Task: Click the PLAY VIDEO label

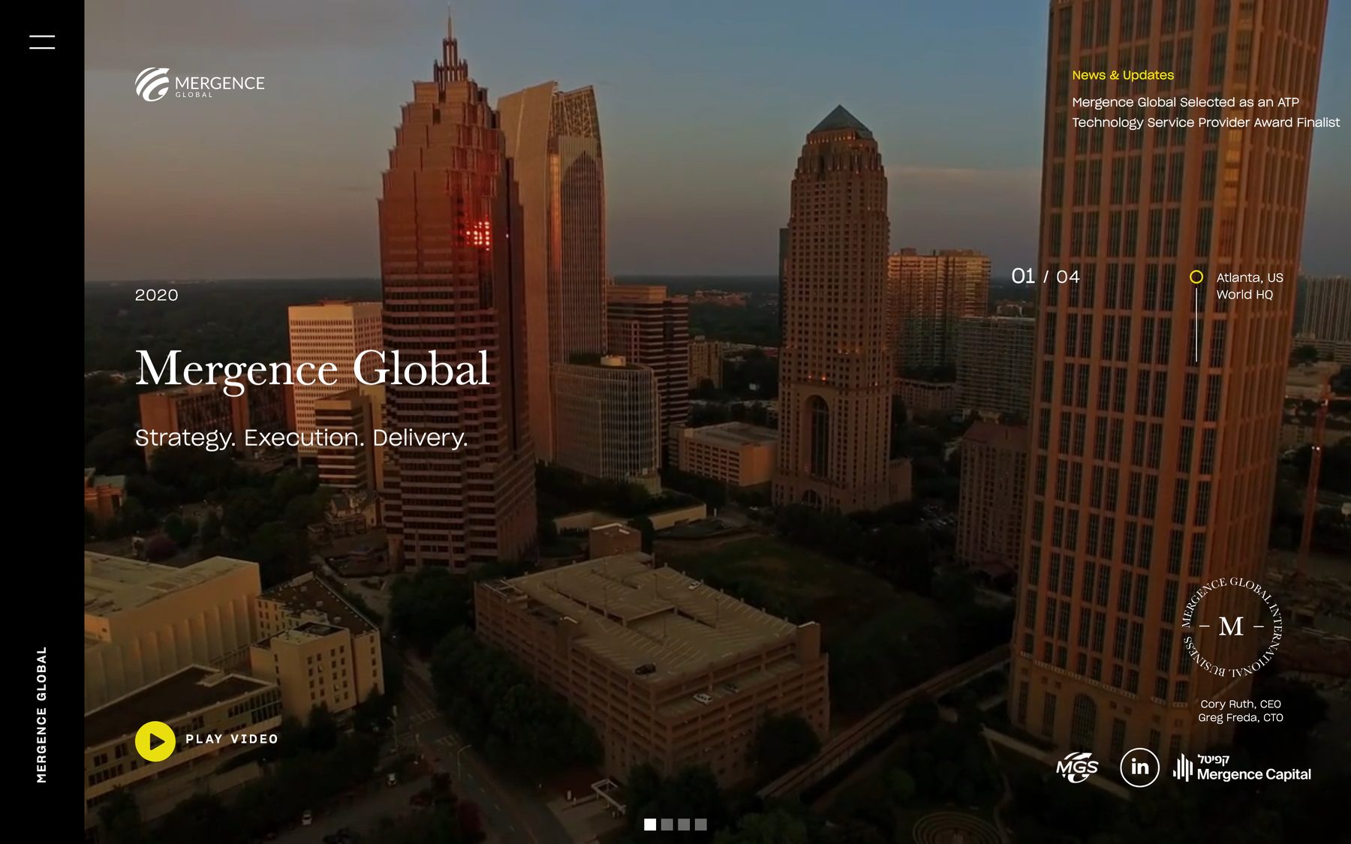Action: (232, 739)
